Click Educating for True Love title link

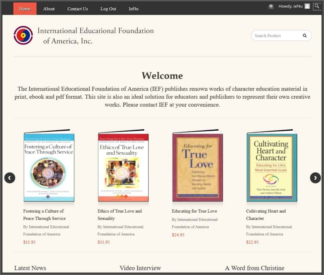pos(195,211)
